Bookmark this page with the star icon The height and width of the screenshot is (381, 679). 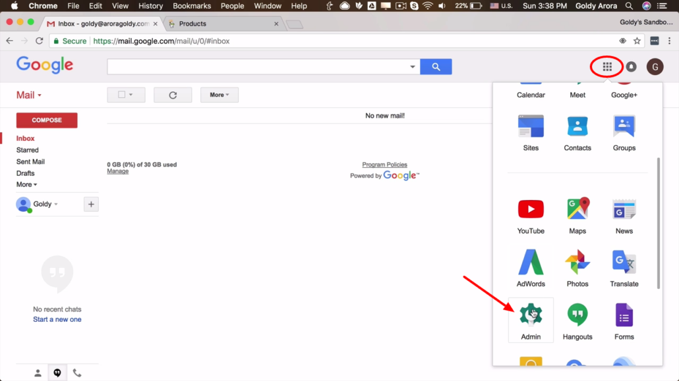[637, 41]
